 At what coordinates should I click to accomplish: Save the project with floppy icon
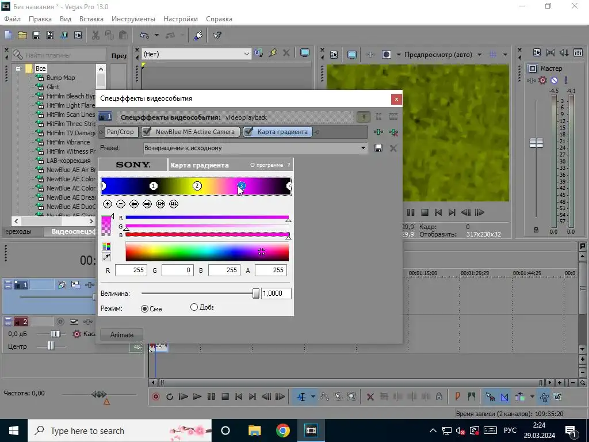point(36,35)
